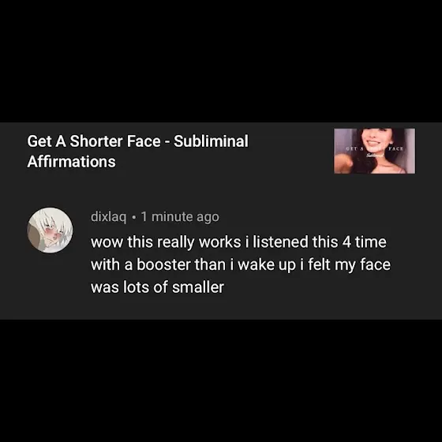
Task: Click the 'FACE' text on the thumbnail
Action: (x=395, y=148)
